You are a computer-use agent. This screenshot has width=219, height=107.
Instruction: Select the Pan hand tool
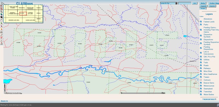[x=1, y=20]
